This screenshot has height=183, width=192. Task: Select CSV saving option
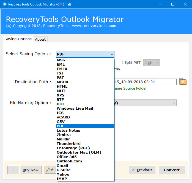tap(85, 122)
